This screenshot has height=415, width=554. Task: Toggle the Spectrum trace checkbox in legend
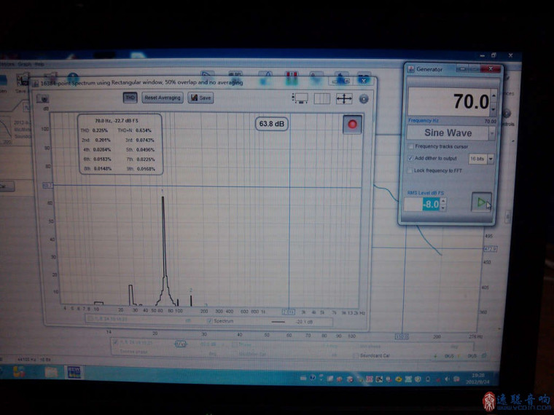(210, 320)
